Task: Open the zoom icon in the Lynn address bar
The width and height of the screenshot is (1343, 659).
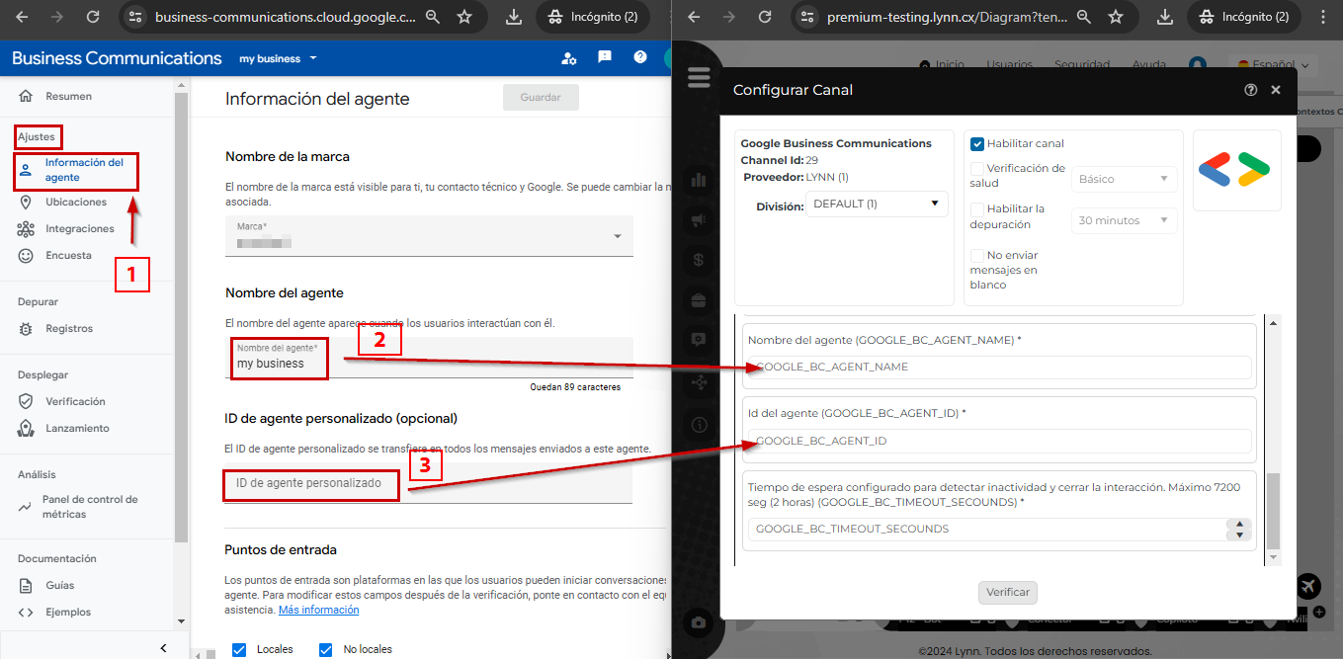Action: [x=1084, y=17]
